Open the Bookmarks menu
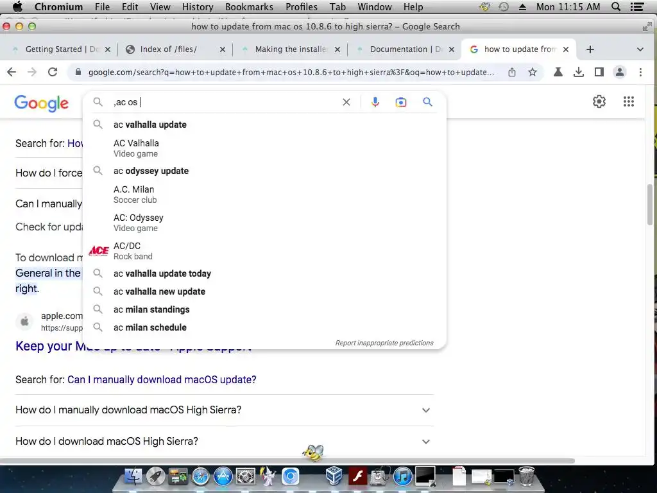This screenshot has width=657, height=493. point(249,6)
